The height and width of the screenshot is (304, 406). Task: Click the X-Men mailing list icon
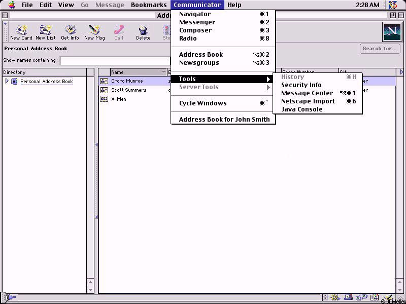[104, 99]
